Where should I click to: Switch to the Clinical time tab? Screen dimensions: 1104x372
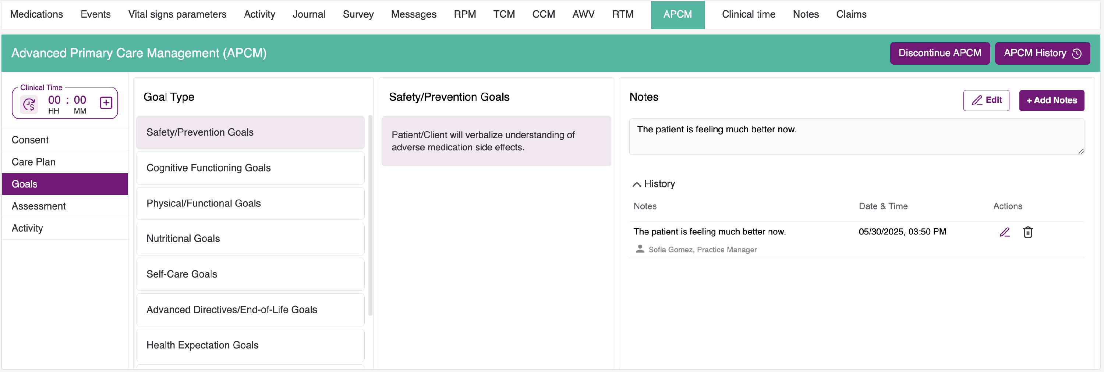(748, 15)
